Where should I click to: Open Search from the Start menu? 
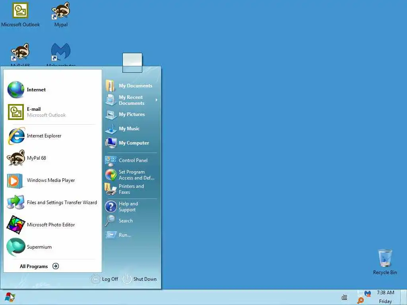pos(131,221)
